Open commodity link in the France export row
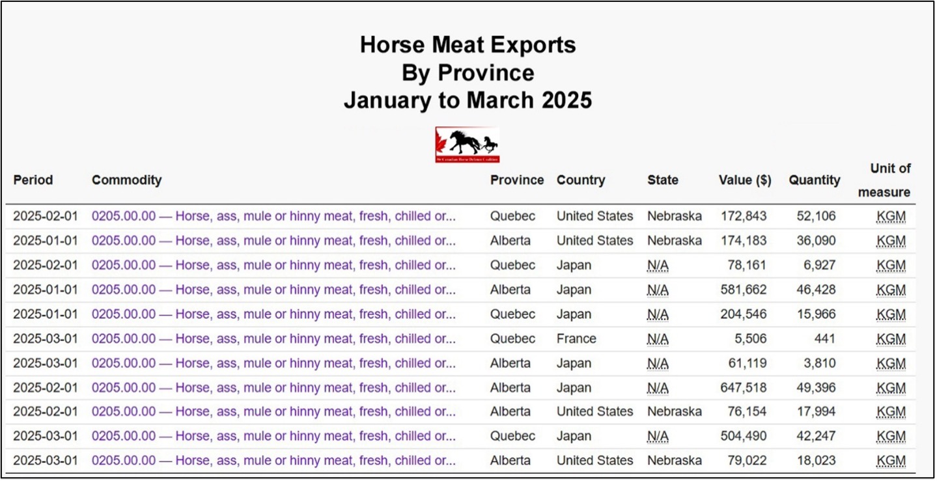Image resolution: width=937 pixels, height=481 pixels. point(273,338)
